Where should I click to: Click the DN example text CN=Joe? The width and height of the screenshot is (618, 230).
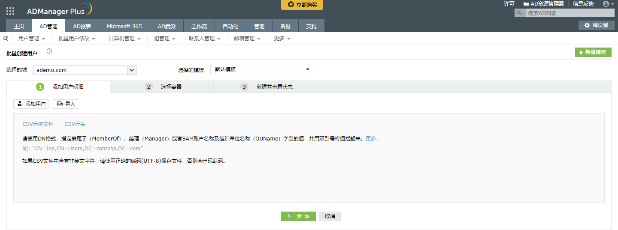pos(88,149)
